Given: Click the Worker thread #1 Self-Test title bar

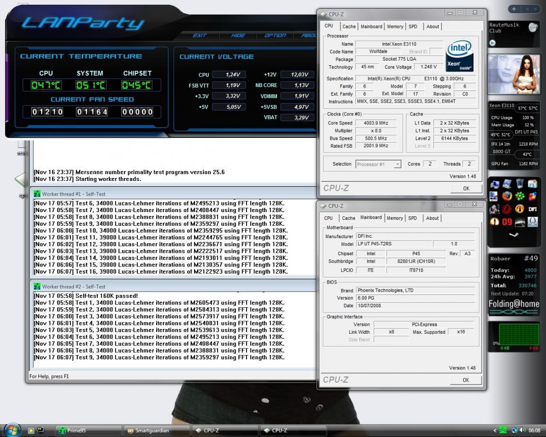Looking at the screenshot, I should [174, 194].
